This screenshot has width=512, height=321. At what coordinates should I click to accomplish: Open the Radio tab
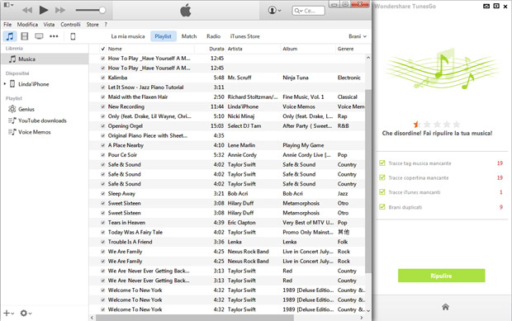(214, 36)
